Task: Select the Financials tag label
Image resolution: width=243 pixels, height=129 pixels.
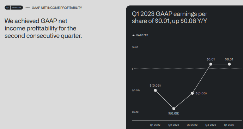Action: click(x=17, y=8)
